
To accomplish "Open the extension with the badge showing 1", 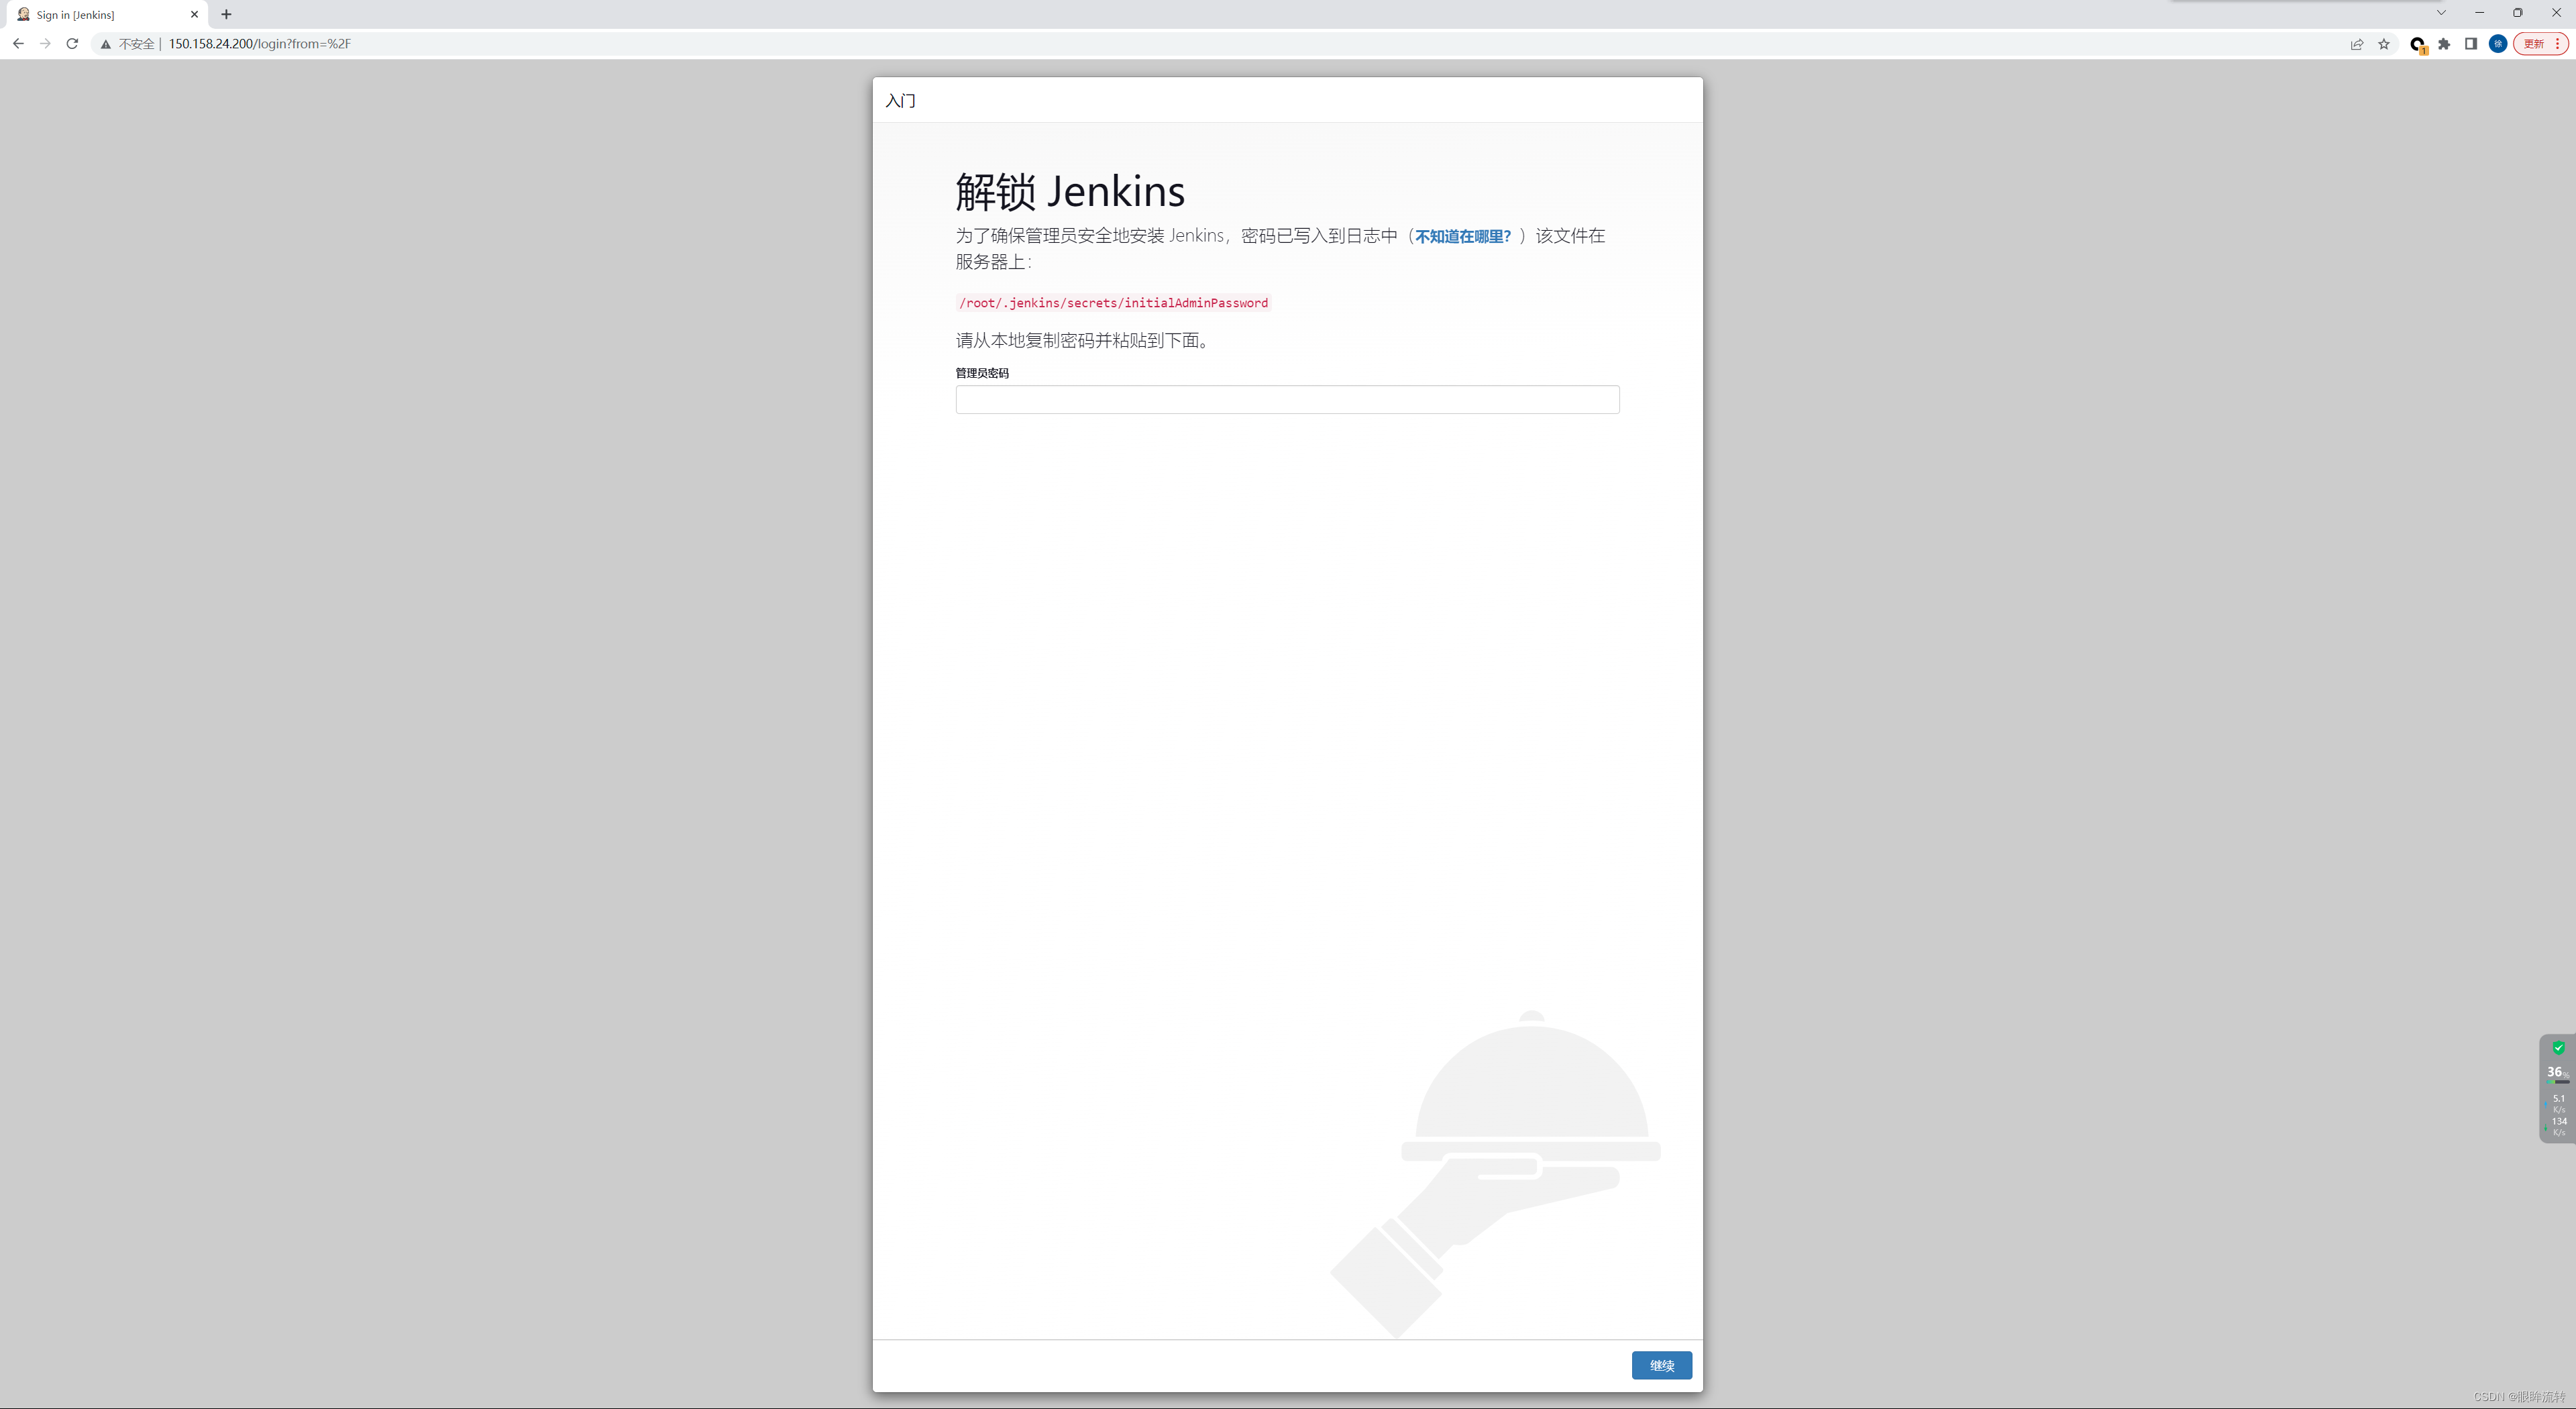I will 2418,44.
